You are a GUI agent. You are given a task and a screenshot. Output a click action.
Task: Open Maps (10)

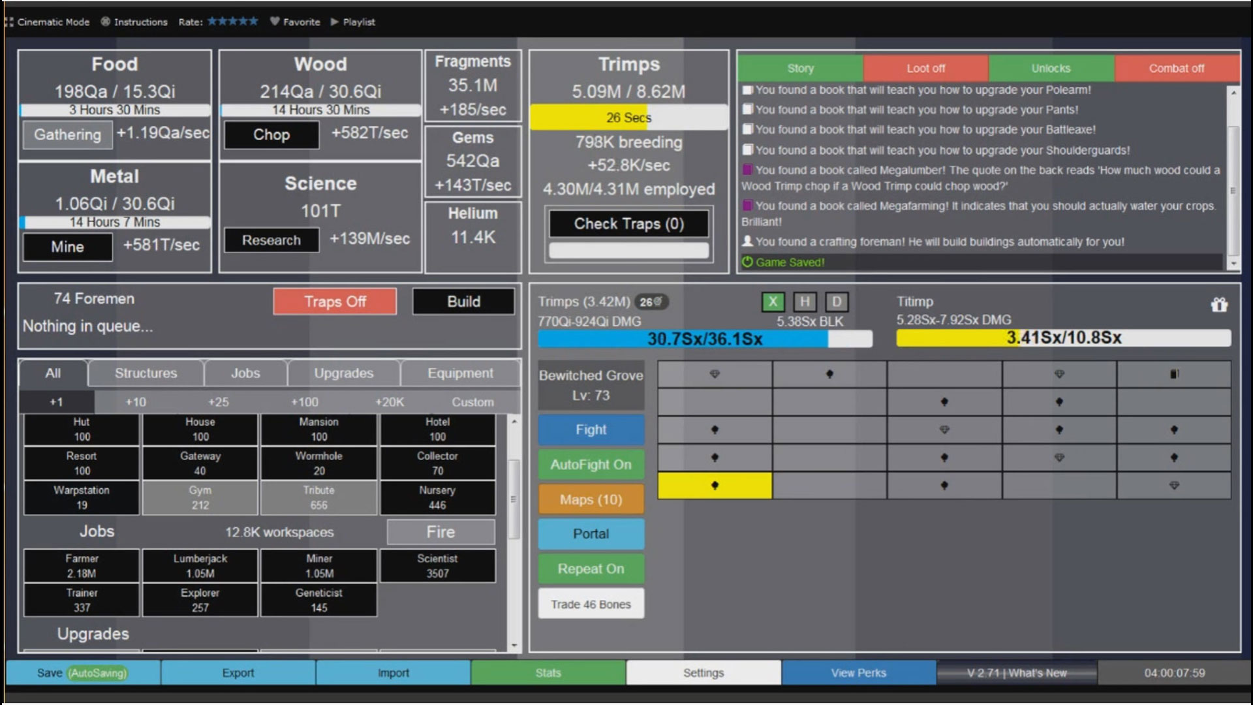591,499
